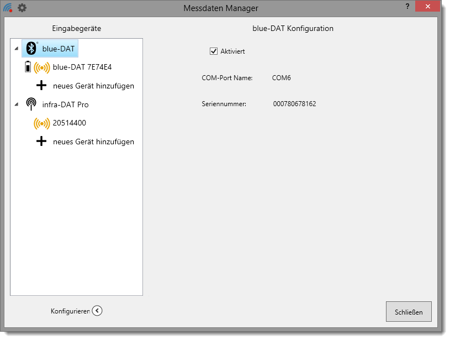Open help with the question mark button
Image resolution: width=450 pixels, height=340 pixels.
[407, 7]
